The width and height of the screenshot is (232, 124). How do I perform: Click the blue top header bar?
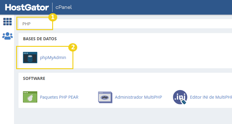click(x=148, y=7)
